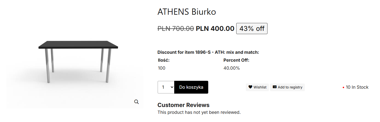
Task: Click the red stock indicator dot
Action: point(343,88)
